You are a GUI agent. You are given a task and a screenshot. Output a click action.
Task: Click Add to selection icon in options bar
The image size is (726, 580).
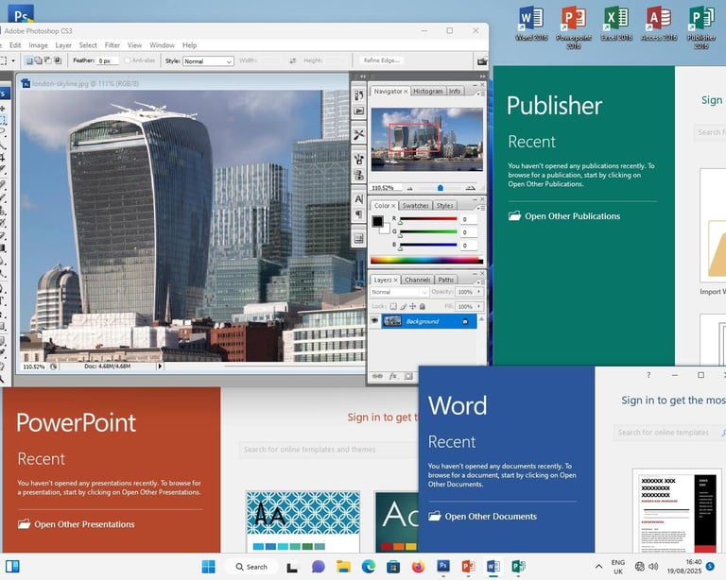coord(39,60)
